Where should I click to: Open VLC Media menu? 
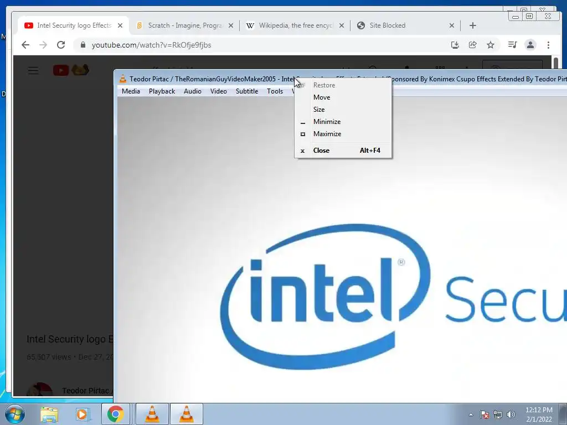131,91
